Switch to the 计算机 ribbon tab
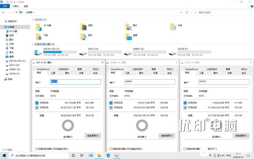Viewport: 254px width, 159px height. [15, 6]
